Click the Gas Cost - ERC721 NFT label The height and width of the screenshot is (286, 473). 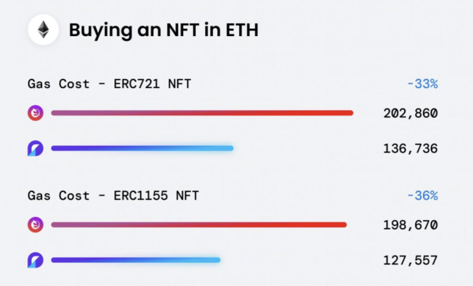point(109,83)
